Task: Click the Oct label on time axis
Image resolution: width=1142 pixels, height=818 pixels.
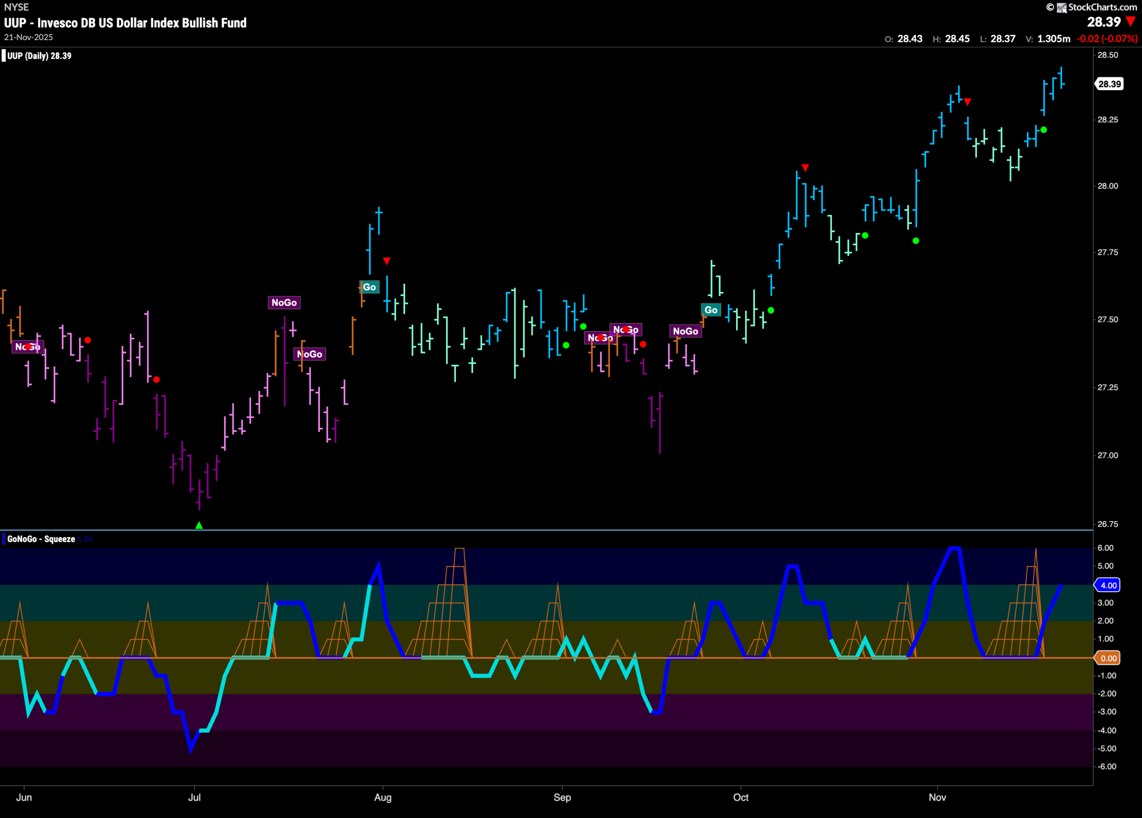Action: (x=741, y=797)
